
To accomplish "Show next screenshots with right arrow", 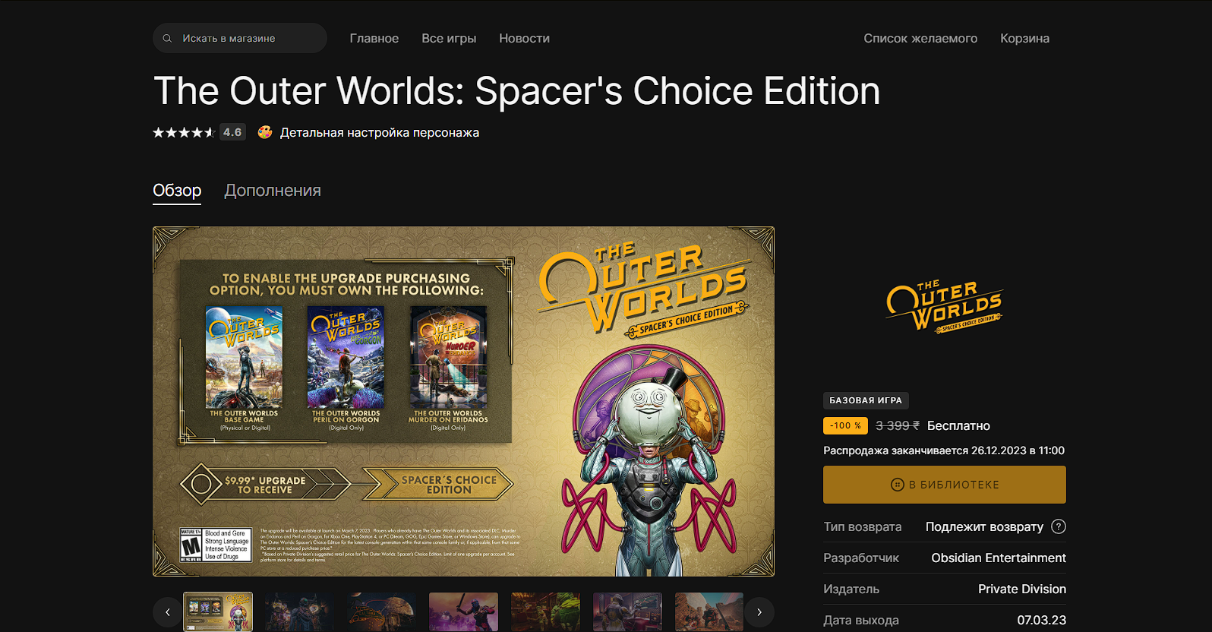I will [759, 611].
